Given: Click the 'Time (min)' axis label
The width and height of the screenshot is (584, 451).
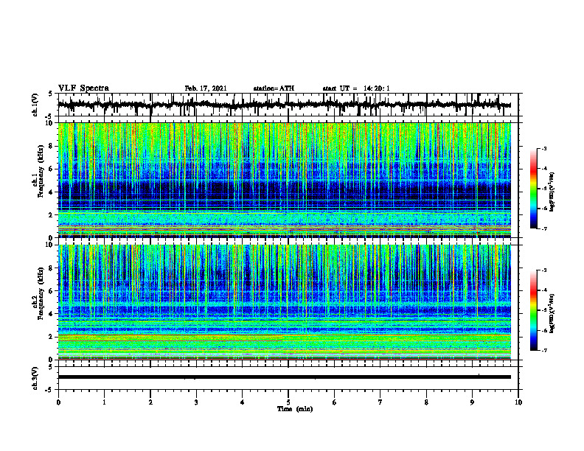Looking at the screenshot, I should [295, 409].
